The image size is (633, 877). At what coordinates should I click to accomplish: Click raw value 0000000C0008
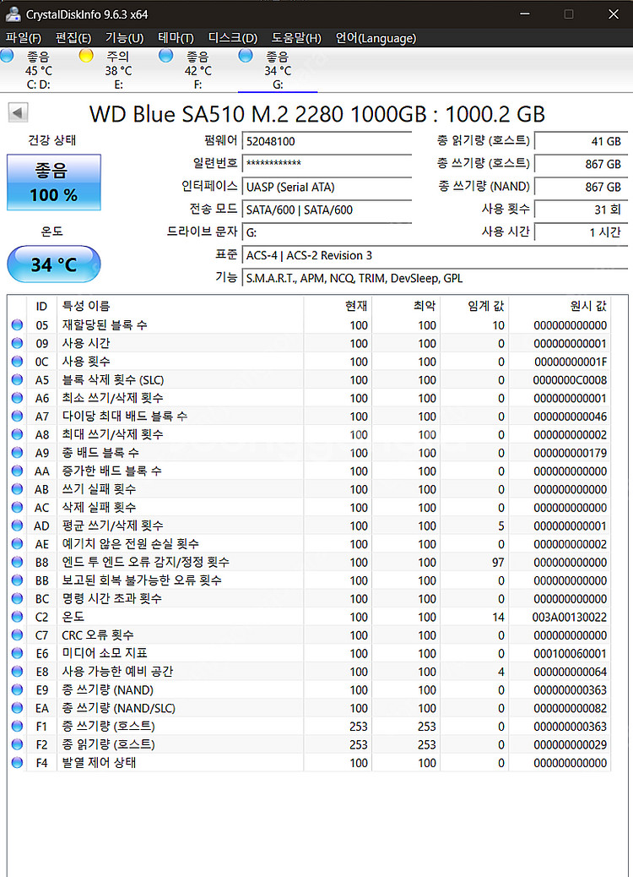click(x=570, y=379)
